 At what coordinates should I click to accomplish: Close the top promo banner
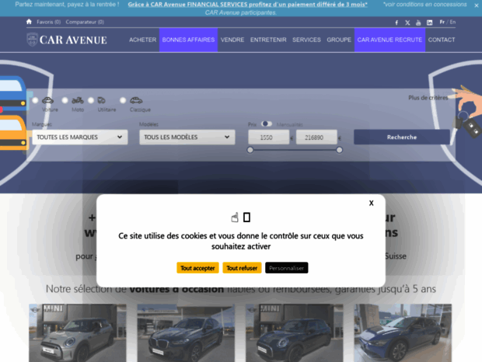click(477, 5)
